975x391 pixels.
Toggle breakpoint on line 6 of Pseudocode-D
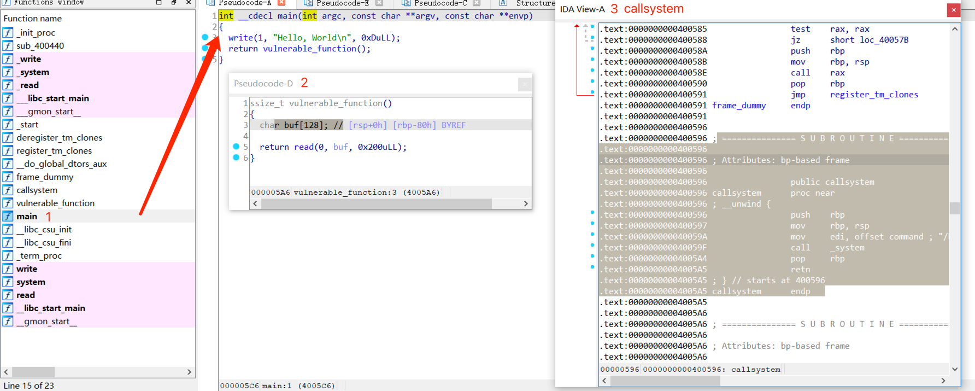[236, 157]
